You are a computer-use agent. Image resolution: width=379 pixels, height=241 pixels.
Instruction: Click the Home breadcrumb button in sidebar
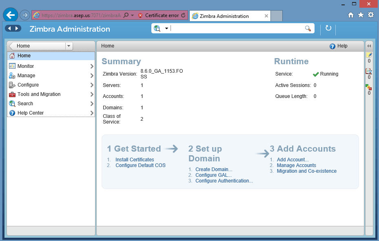(x=37, y=46)
